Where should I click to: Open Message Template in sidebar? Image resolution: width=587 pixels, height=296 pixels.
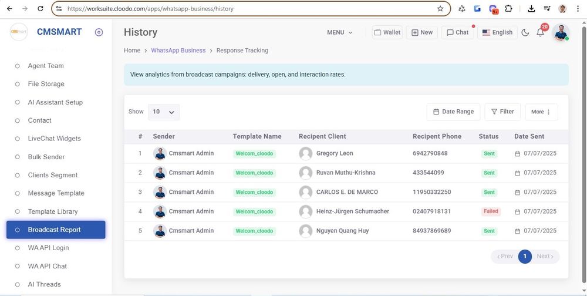click(x=56, y=193)
